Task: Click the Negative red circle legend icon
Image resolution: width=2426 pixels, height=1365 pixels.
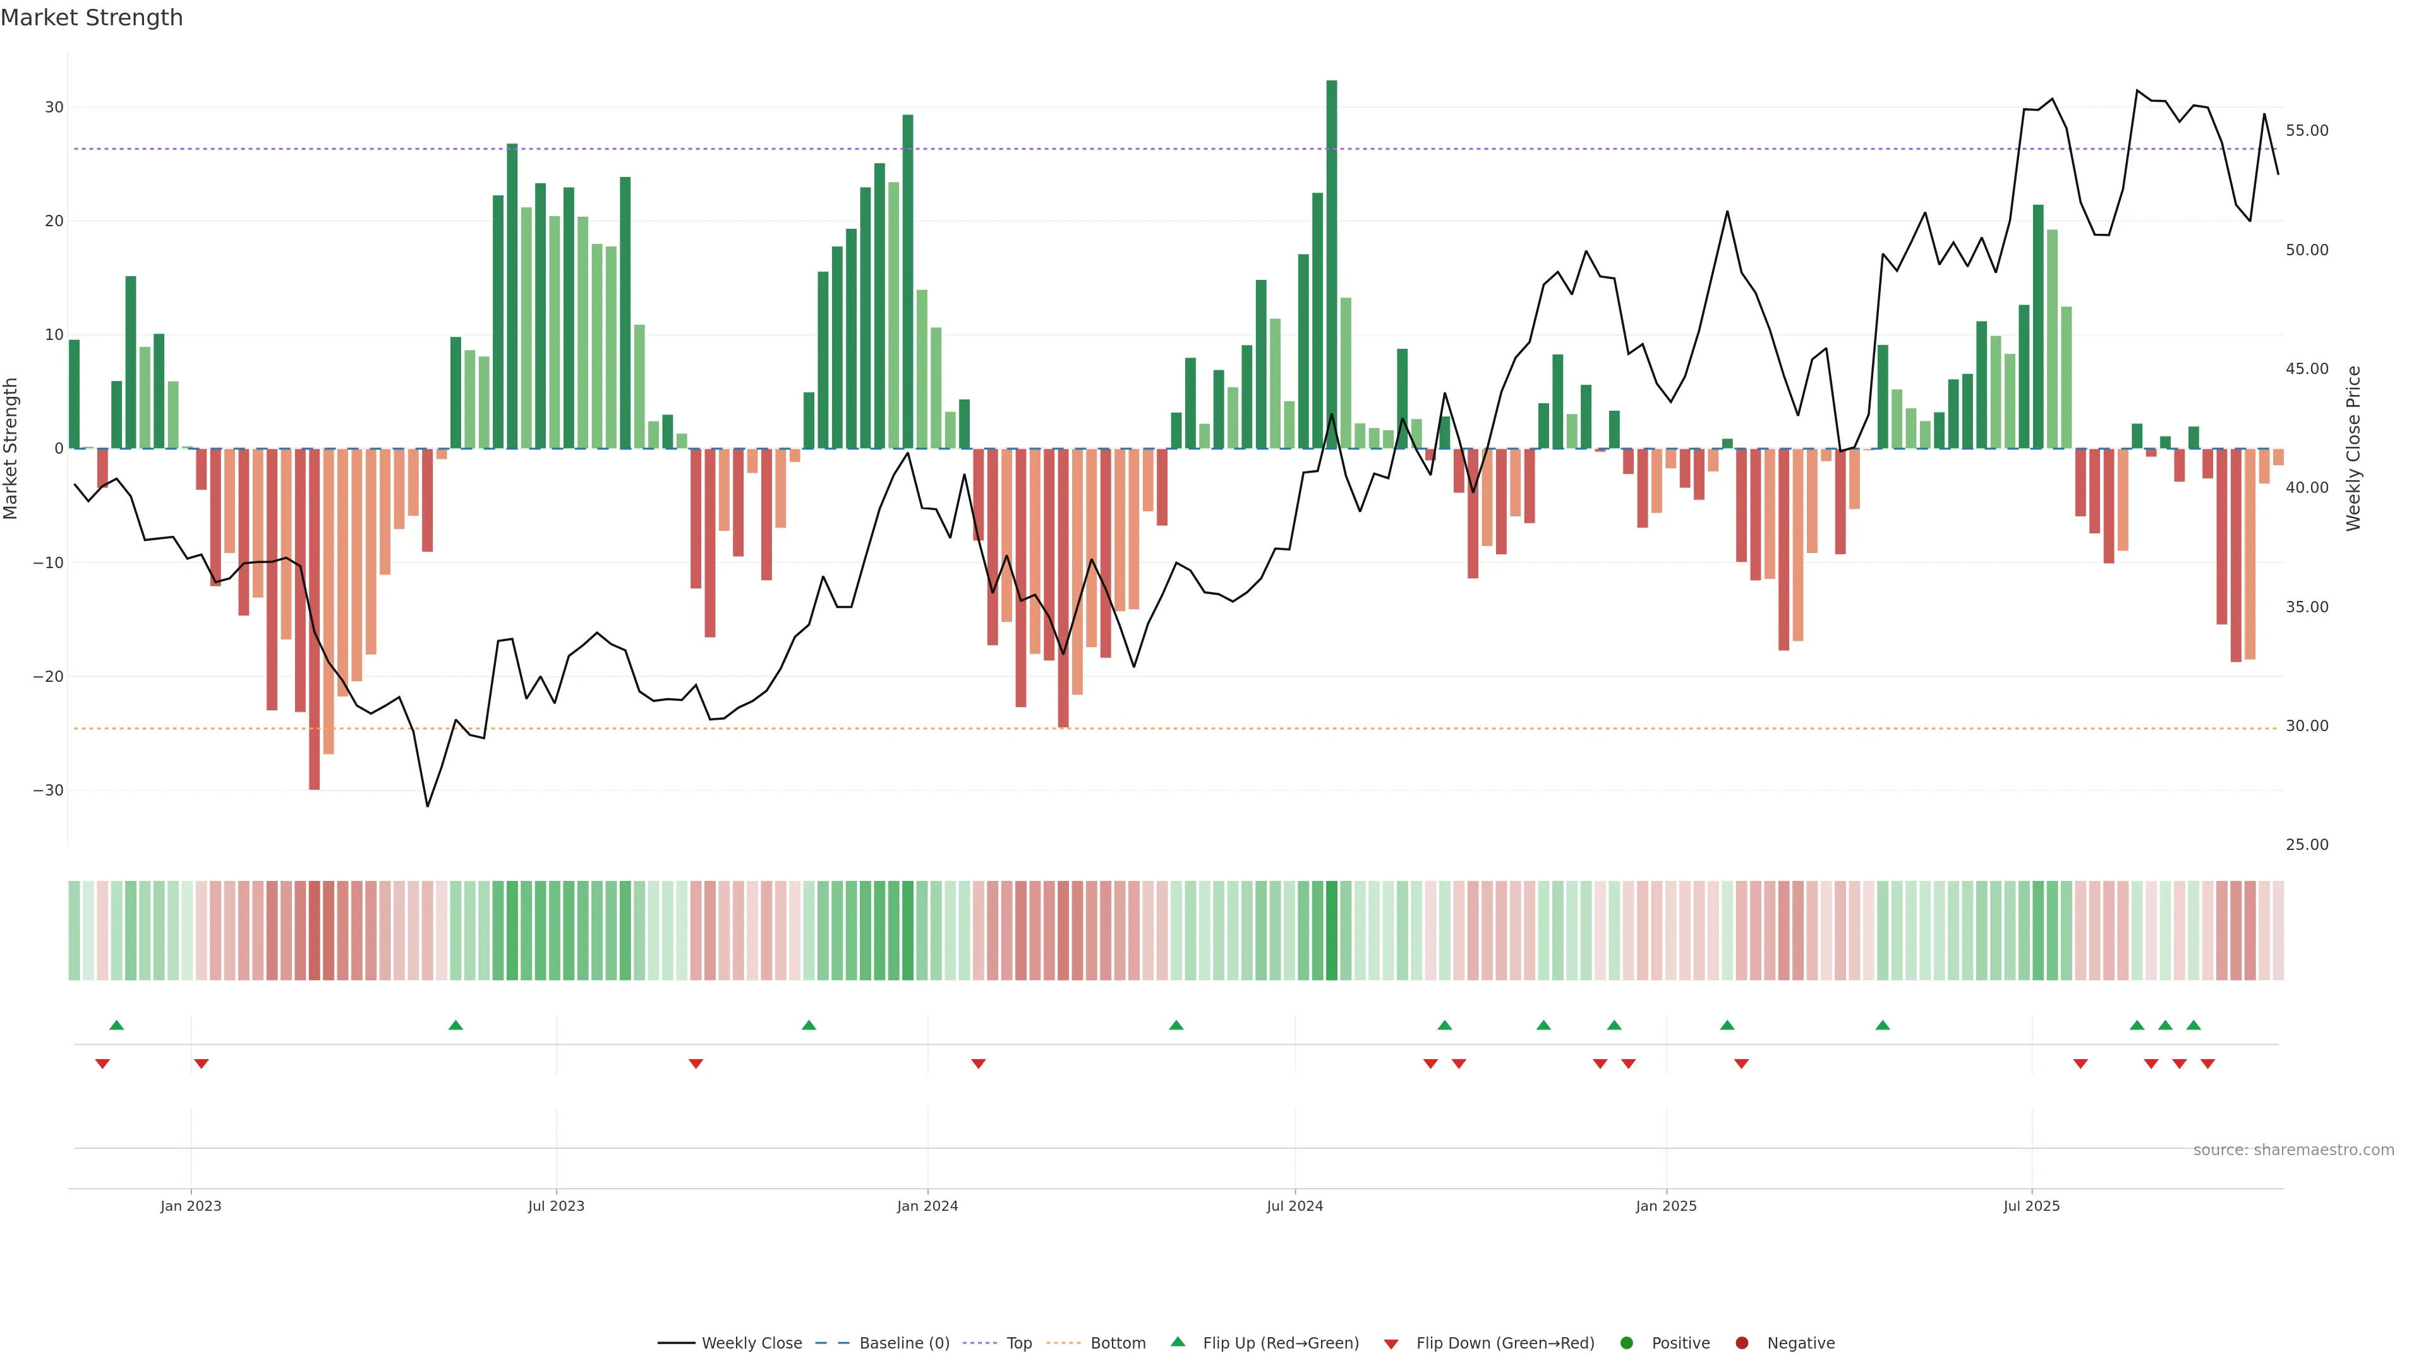Action: [x=1741, y=1344]
